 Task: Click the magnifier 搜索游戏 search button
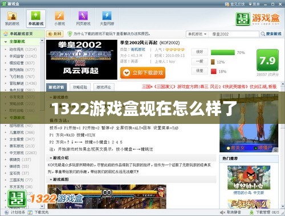click(271, 34)
